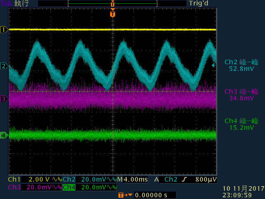Click the record view trigger T indicator
This screenshot has height=199, width=265.
[x=113, y=3]
